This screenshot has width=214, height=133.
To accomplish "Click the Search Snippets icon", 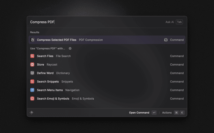I will point(32,81).
